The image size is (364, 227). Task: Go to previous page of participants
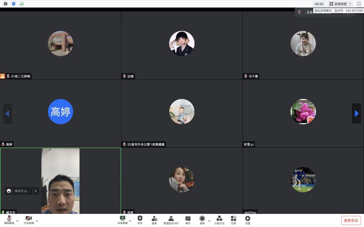coord(7,113)
